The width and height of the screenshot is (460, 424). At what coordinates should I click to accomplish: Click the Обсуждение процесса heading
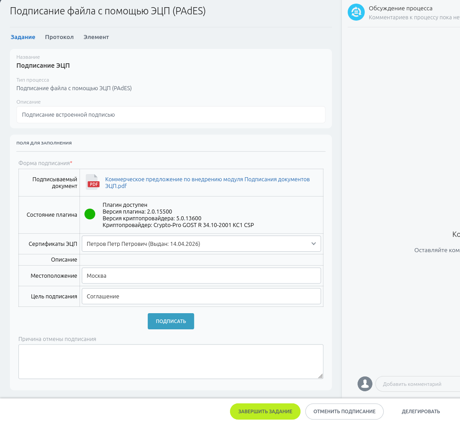400,9
